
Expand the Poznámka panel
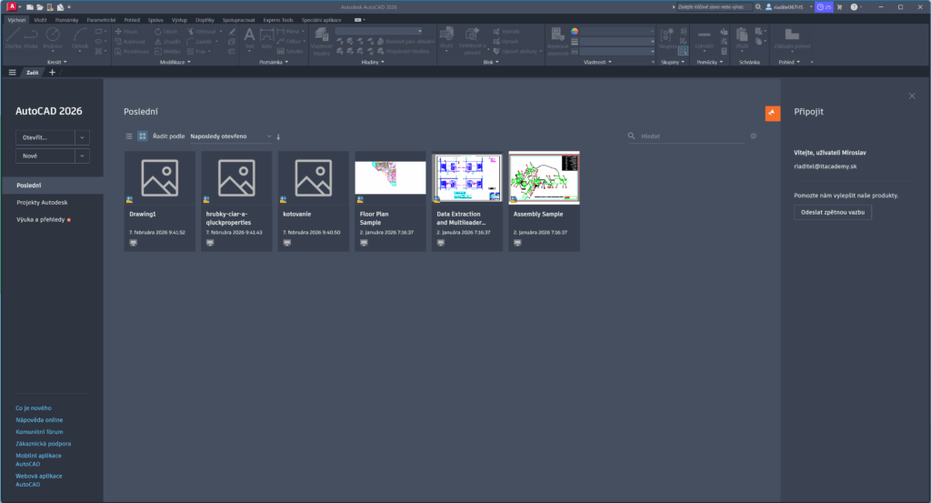274,62
